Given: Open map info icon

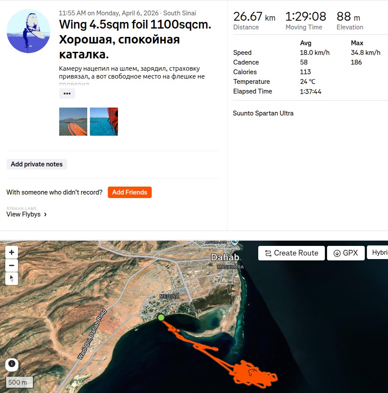Looking at the screenshot, I should 12,364.
